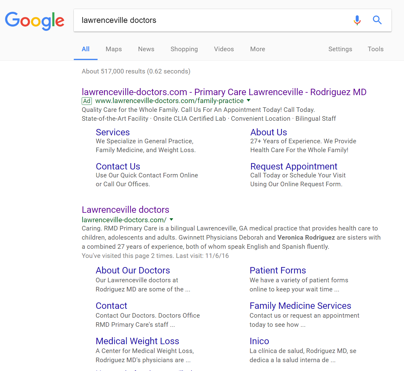Click 'We have a variety of patient forms' text
This screenshot has width=404, height=371.
299,280
